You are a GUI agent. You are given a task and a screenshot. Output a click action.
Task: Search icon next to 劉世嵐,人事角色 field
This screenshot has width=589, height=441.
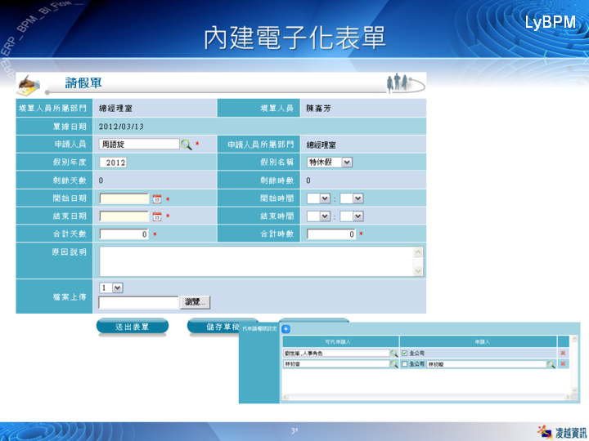394,354
